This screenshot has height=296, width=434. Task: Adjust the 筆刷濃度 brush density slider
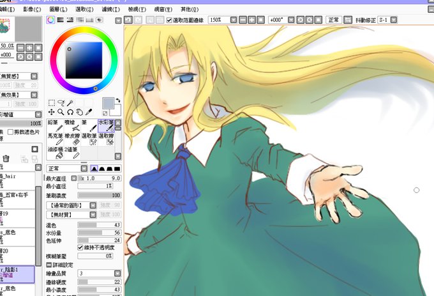coord(99,196)
